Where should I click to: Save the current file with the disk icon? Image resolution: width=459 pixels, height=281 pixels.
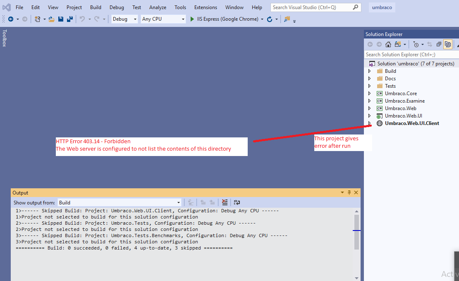pyautogui.click(x=61, y=19)
